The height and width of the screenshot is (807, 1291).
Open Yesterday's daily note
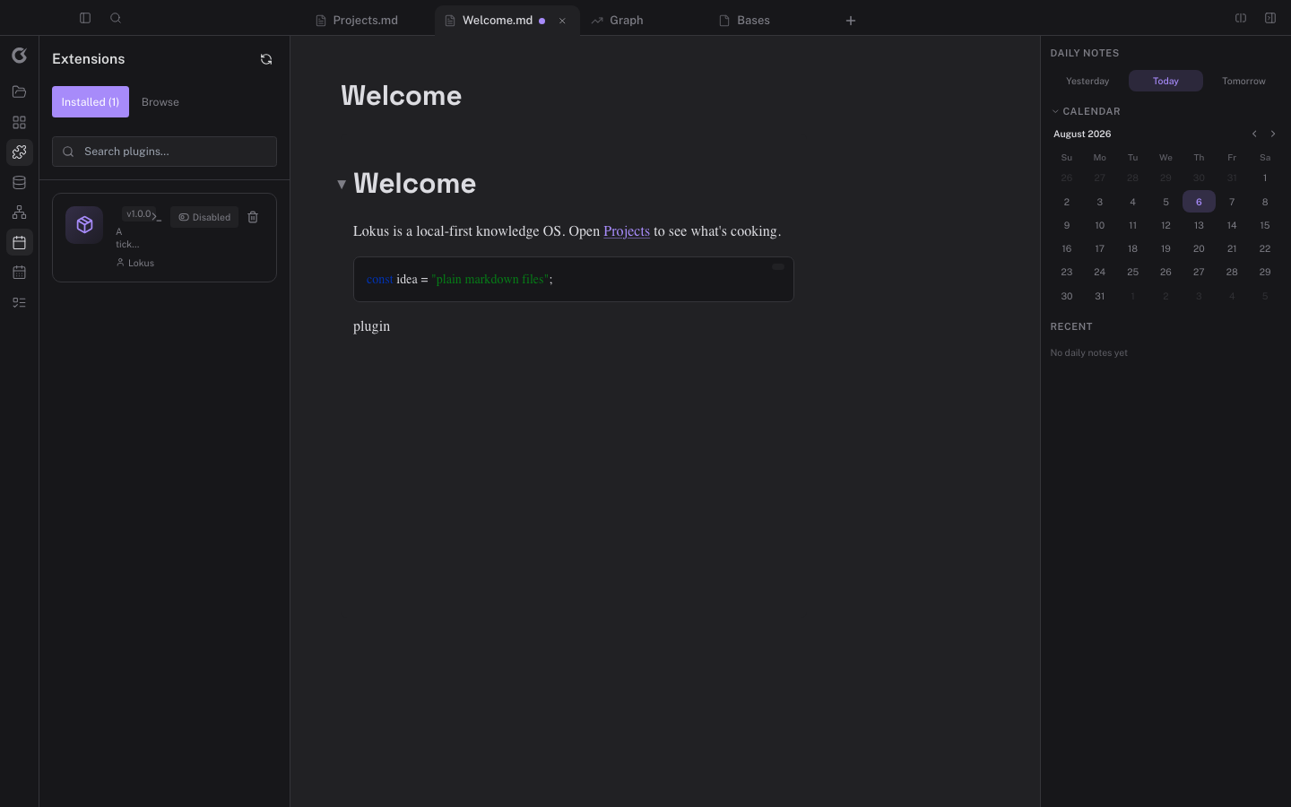tap(1087, 81)
